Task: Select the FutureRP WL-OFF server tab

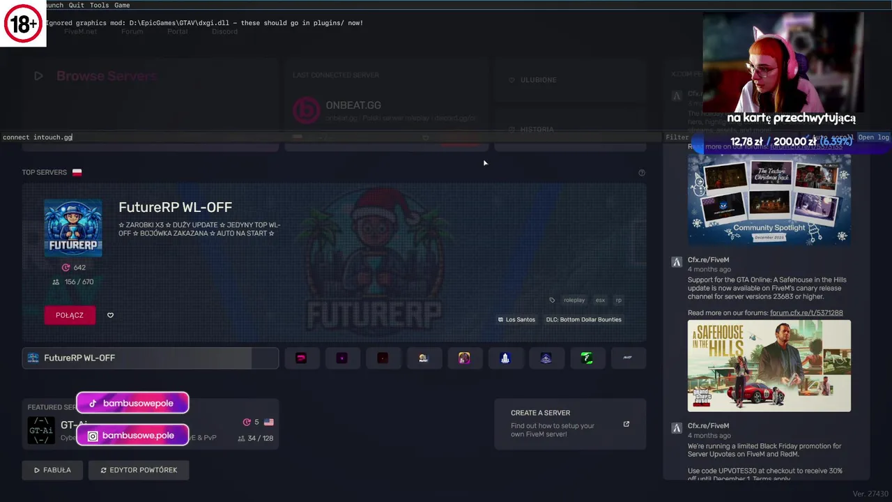Action: 151,358
